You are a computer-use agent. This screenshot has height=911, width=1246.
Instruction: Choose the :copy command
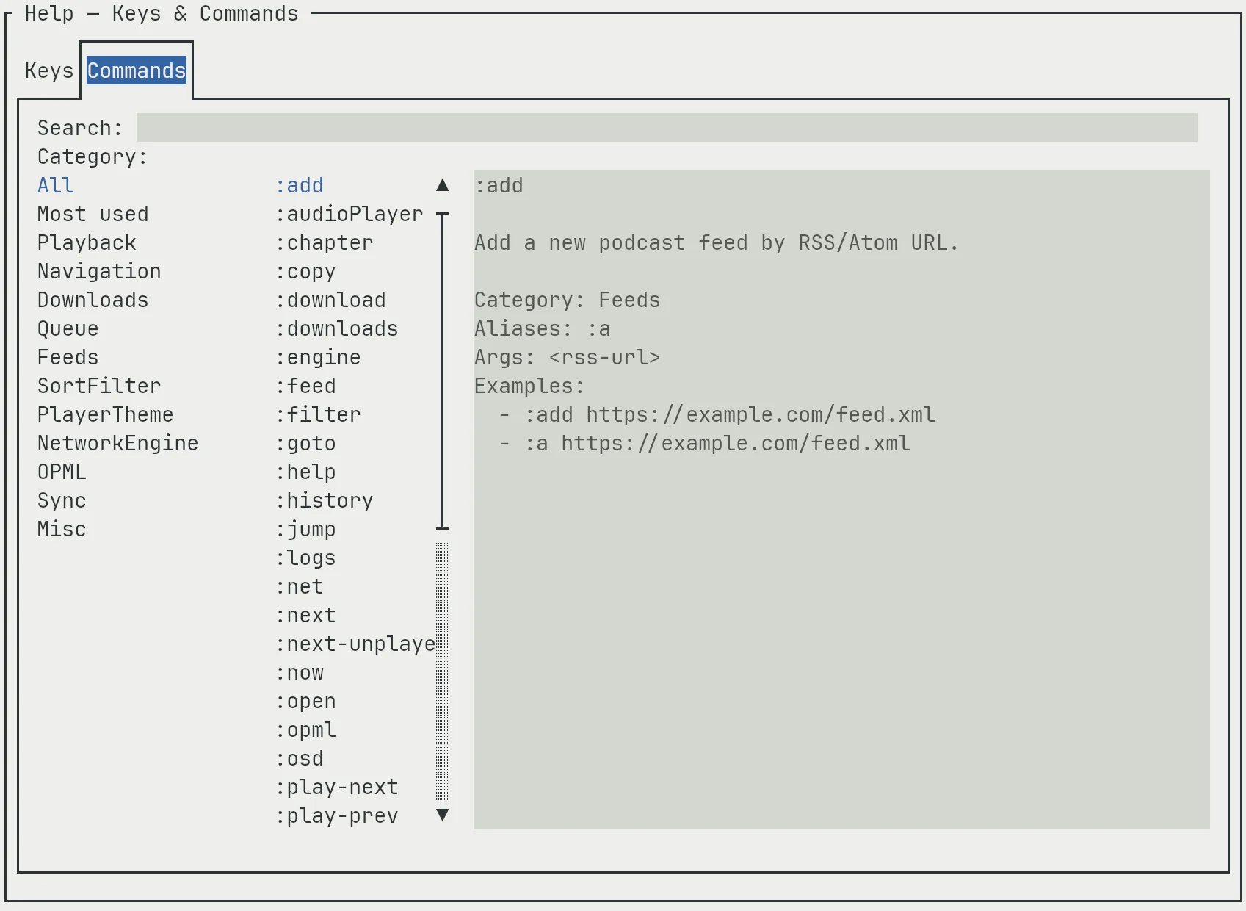point(305,271)
